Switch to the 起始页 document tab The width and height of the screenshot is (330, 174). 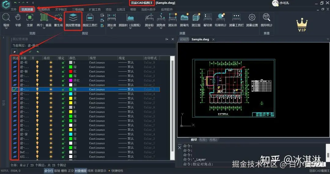click(x=185, y=39)
